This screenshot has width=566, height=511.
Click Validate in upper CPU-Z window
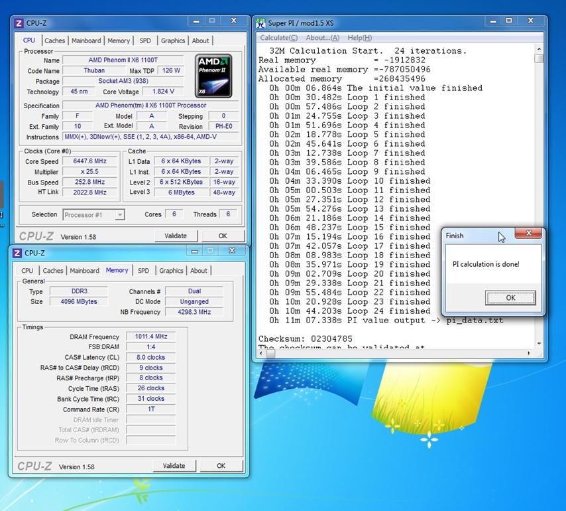coord(176,236)
